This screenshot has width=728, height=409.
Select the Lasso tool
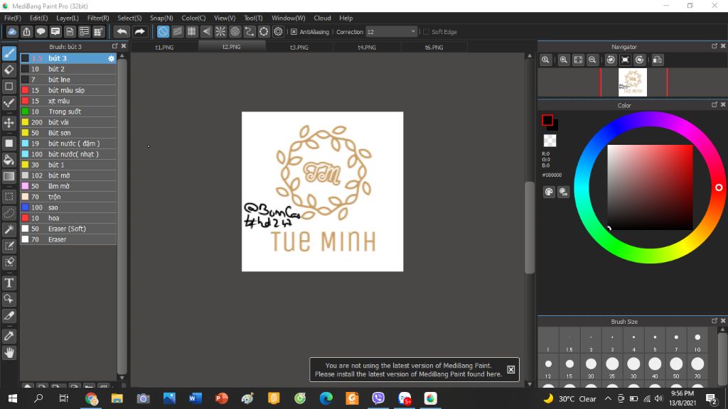click(x=9, y=213)
